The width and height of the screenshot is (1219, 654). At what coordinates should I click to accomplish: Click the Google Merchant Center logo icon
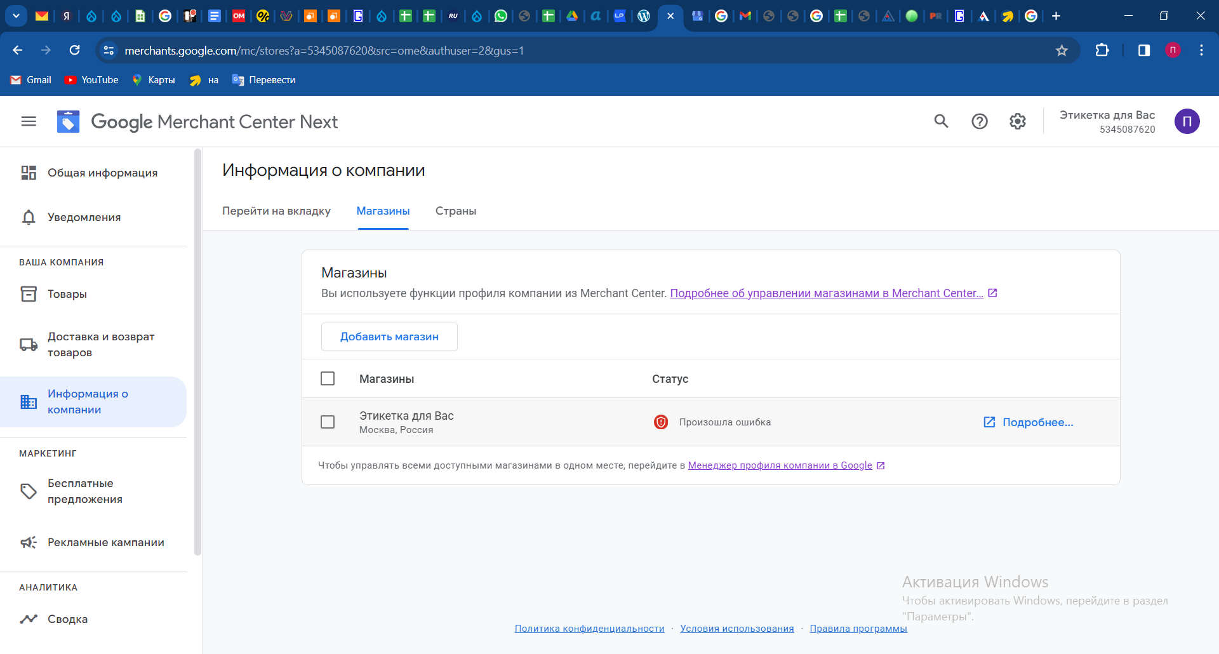point(68,121)
